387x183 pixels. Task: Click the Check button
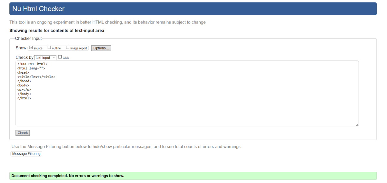(x=23, y=133)
